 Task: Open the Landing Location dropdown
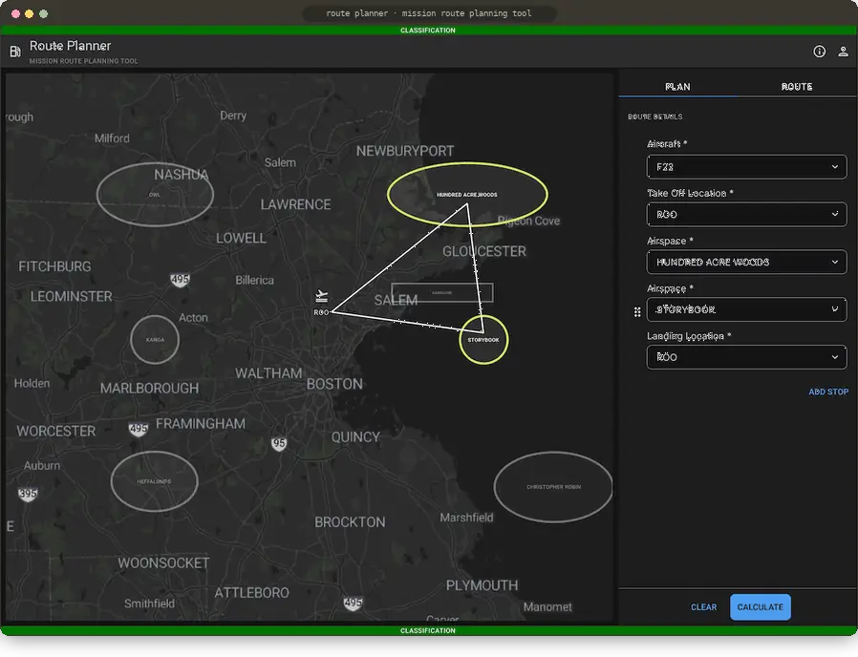tap(746, 357)
